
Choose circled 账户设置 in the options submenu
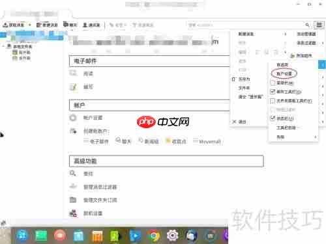284,74
